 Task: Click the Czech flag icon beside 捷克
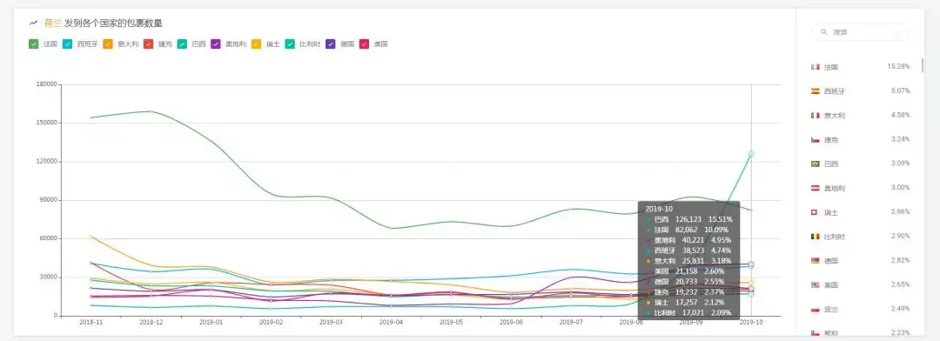[815, 140]
